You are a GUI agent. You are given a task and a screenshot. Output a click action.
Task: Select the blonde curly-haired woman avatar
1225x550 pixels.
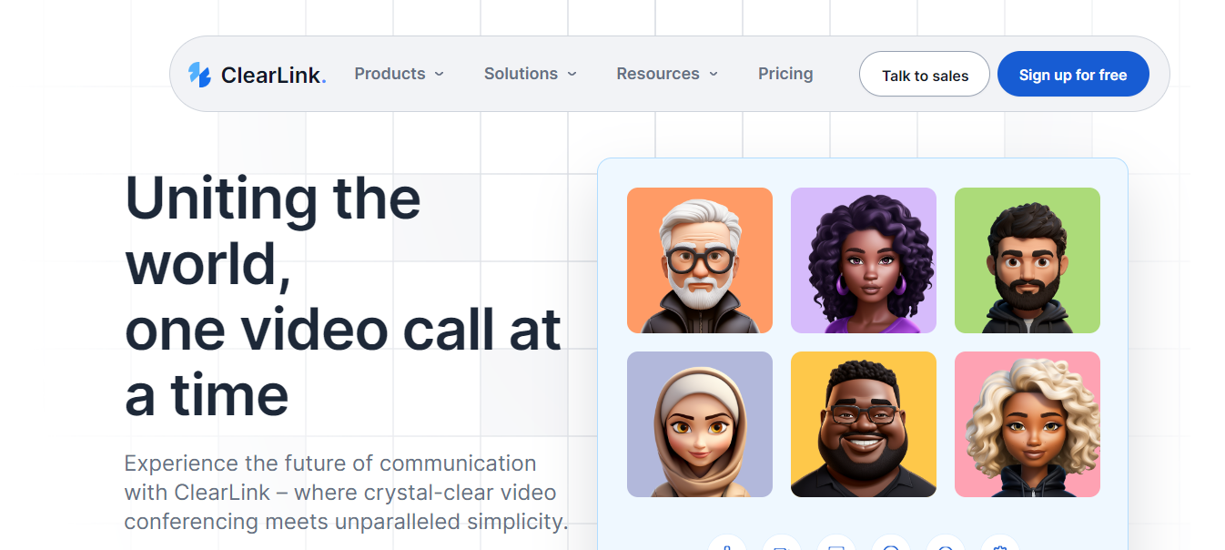1028,424
